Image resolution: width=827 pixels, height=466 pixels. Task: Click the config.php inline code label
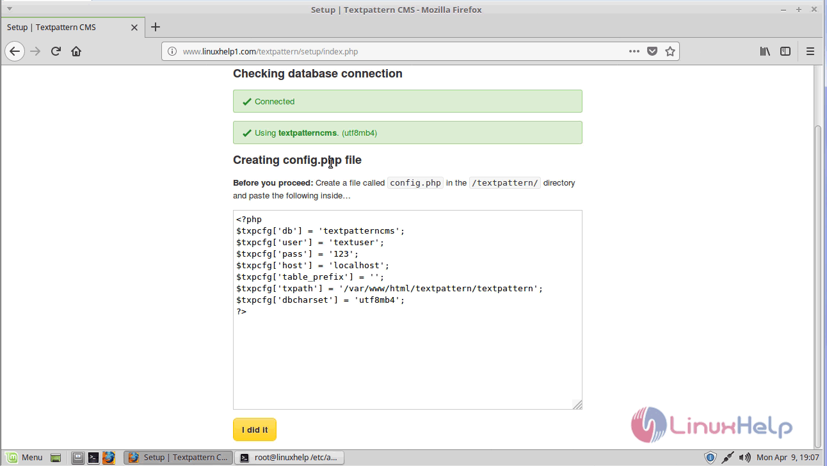(x=415, y=182)
